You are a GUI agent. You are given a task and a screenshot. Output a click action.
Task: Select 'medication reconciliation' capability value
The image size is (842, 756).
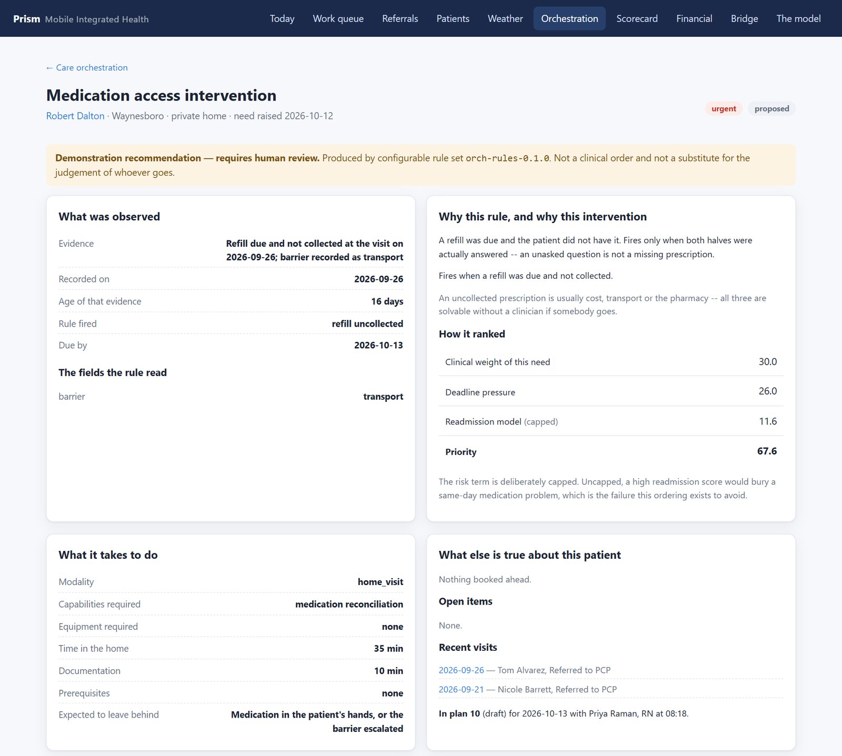point(349,604)
